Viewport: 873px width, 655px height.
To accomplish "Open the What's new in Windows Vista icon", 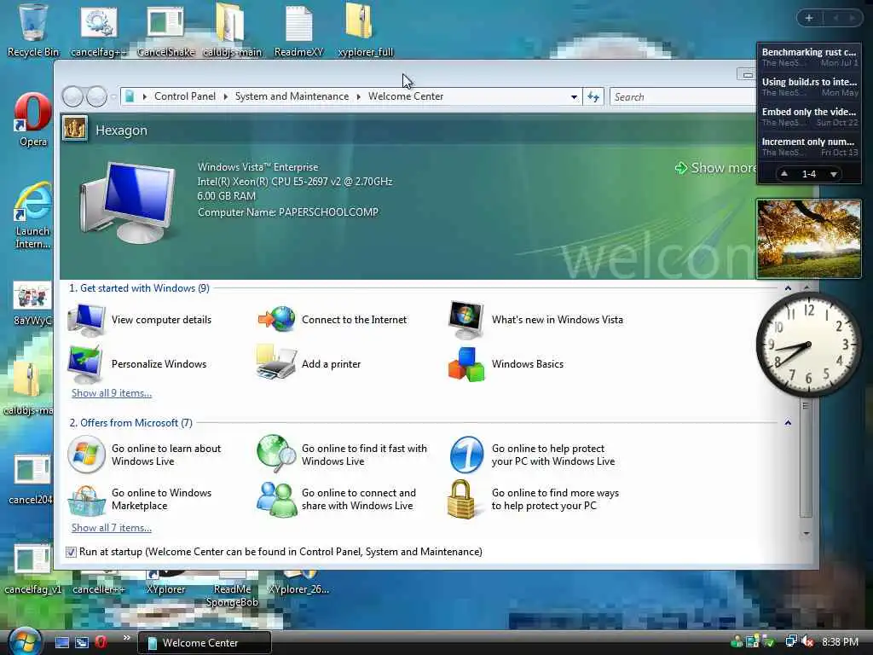I will (x=466, y=321).
